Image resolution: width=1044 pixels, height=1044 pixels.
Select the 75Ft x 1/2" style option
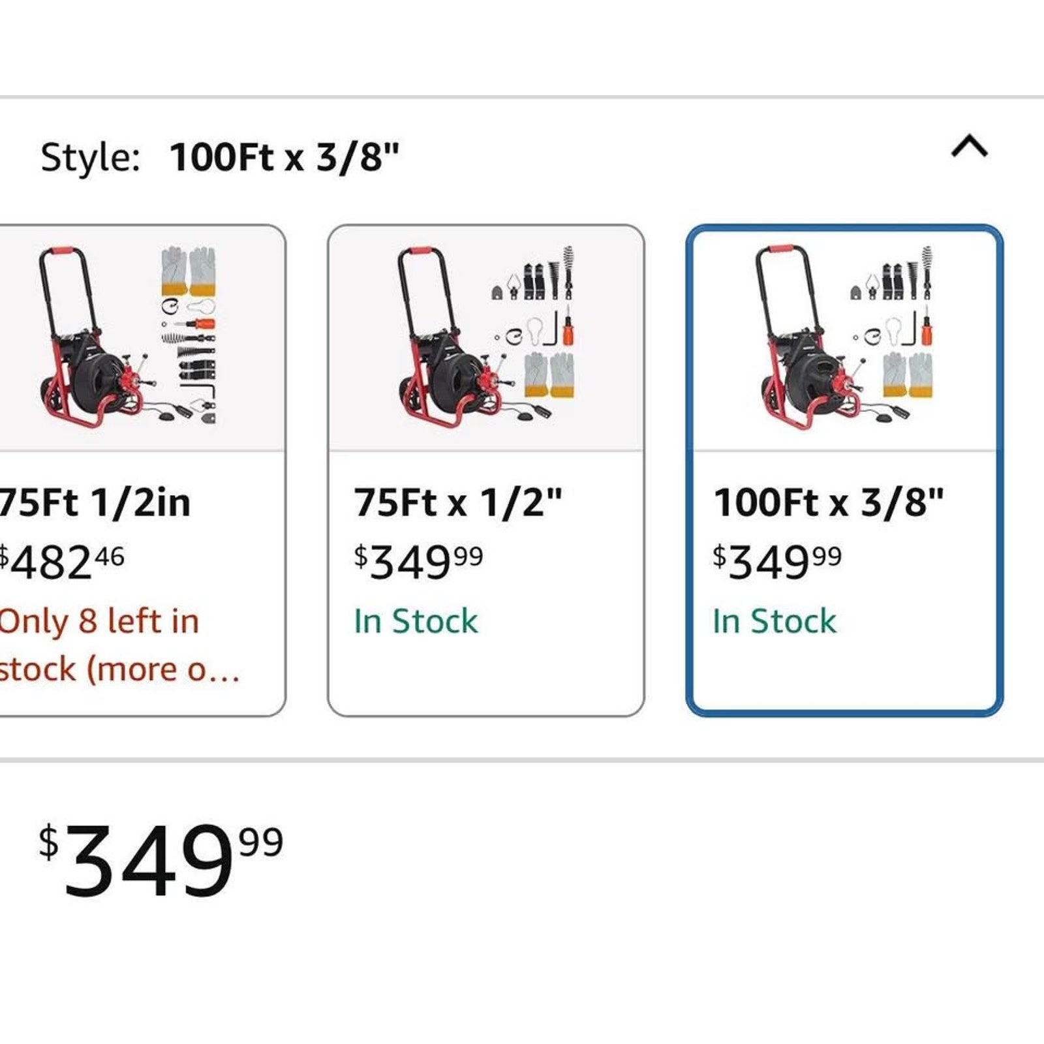point(486,470)
